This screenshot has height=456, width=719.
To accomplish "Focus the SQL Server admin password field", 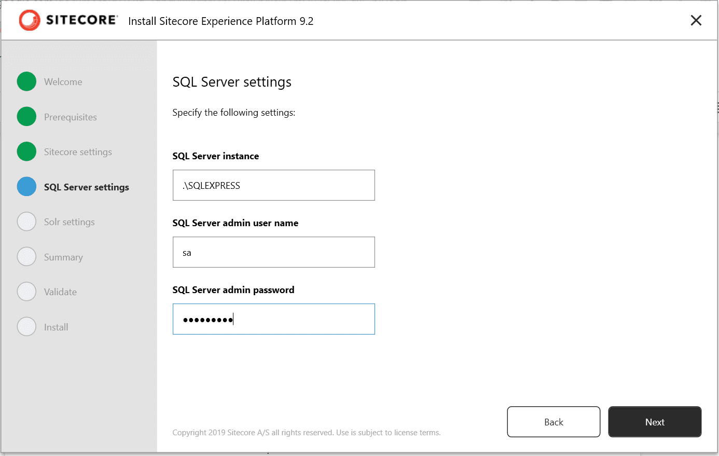I will tap(273, 319).
